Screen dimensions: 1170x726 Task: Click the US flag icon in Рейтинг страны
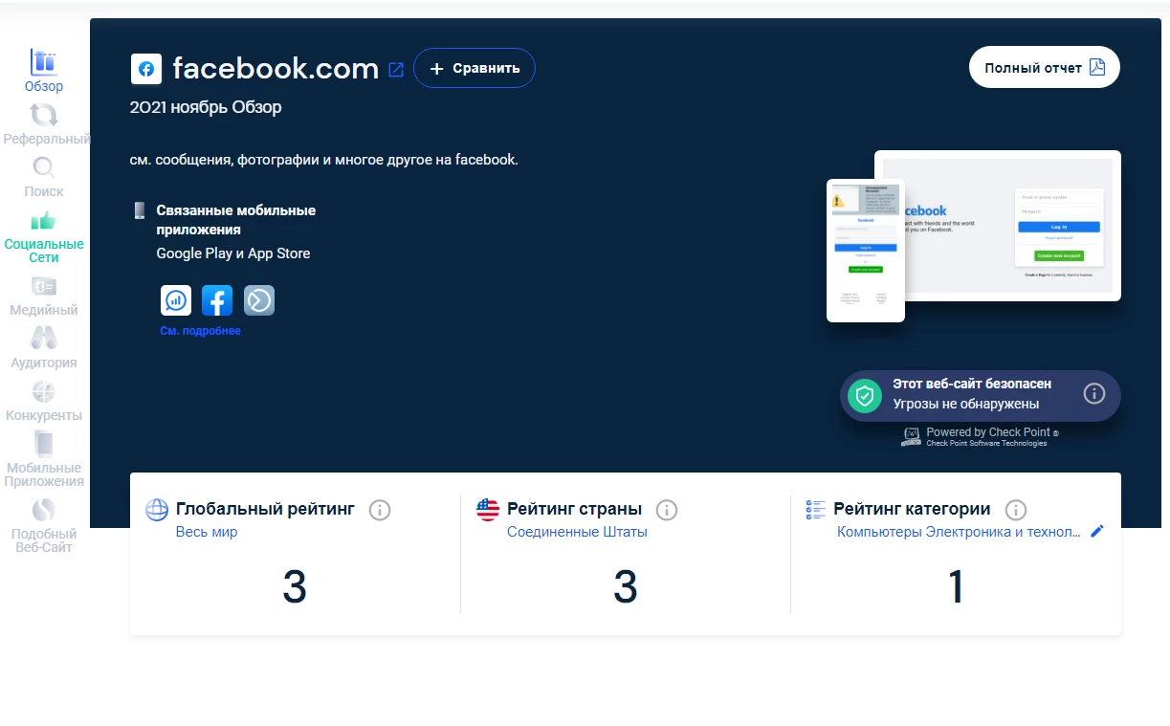coord(488,510)
